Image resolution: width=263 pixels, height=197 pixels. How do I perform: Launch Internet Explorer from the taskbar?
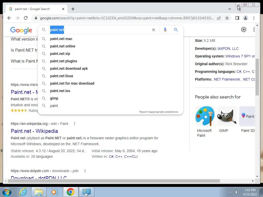pos(23,192)
